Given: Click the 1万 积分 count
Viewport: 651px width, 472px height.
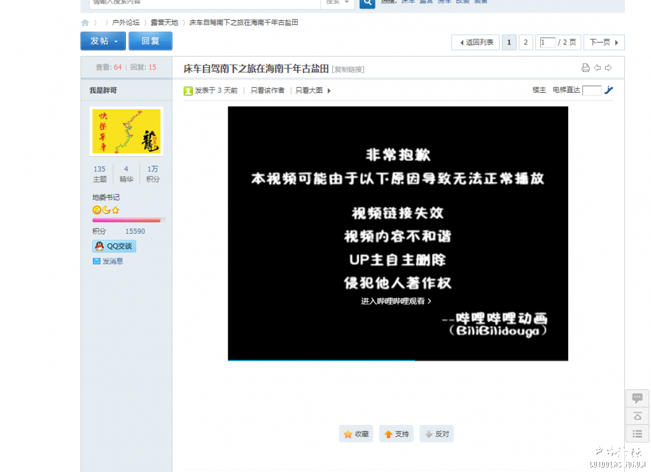Looking at the screenshot, I should point(153,174).
